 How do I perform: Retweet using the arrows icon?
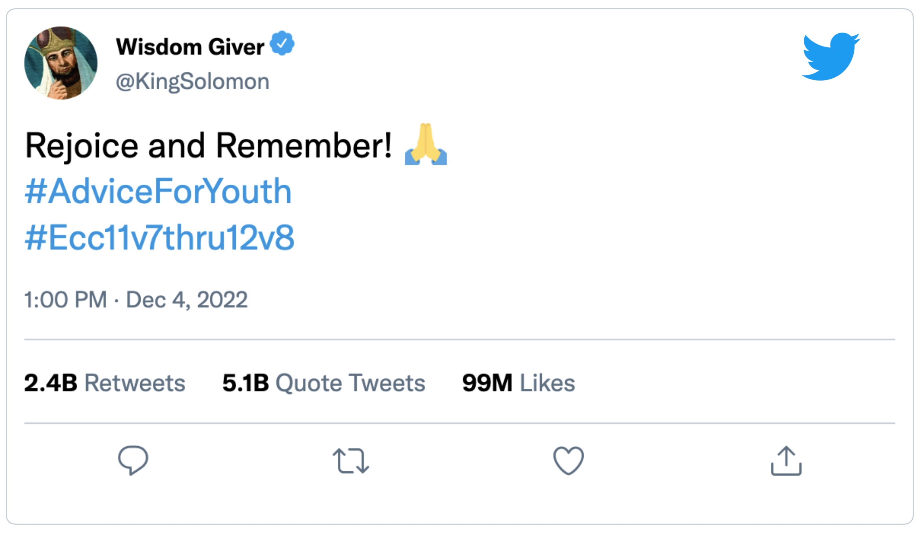tap(351, 461)
